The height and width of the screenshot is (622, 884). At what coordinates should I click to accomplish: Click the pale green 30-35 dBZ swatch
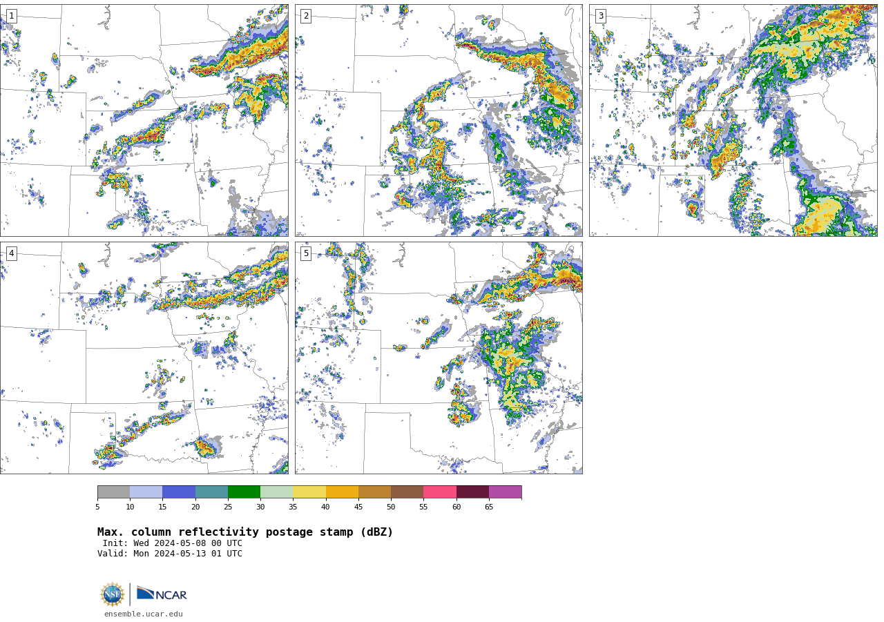click(x=276, y=492)
